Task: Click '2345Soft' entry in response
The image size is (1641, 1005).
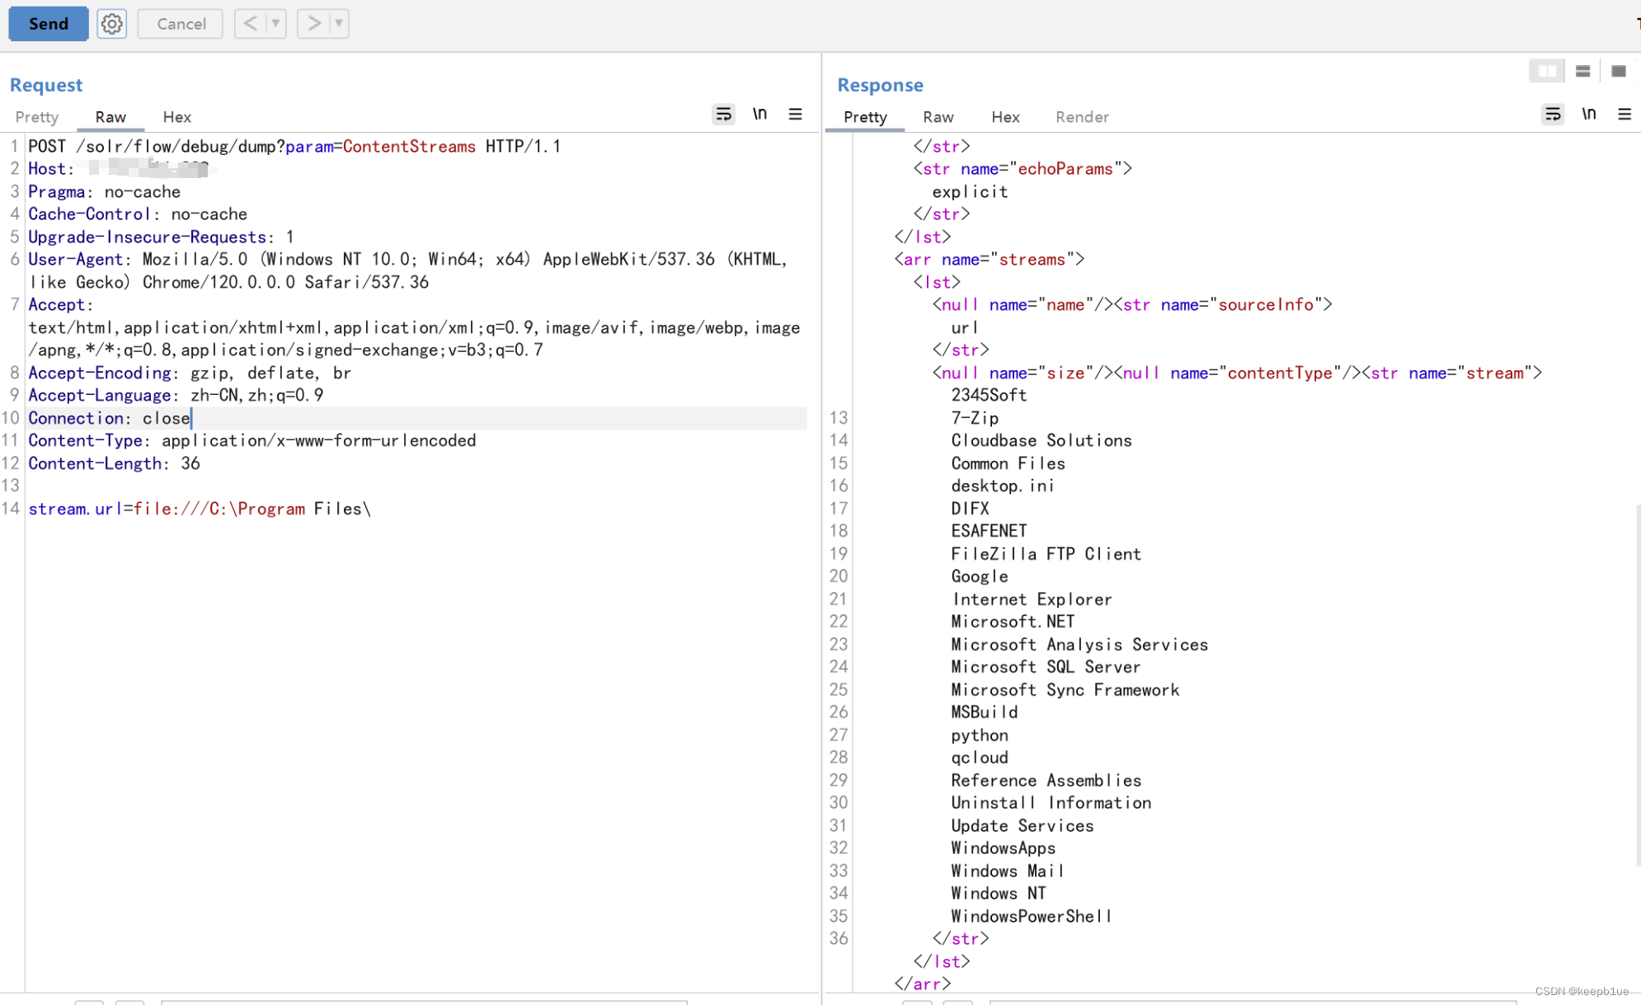Action: pyautogui.click(x=989, y=395)
